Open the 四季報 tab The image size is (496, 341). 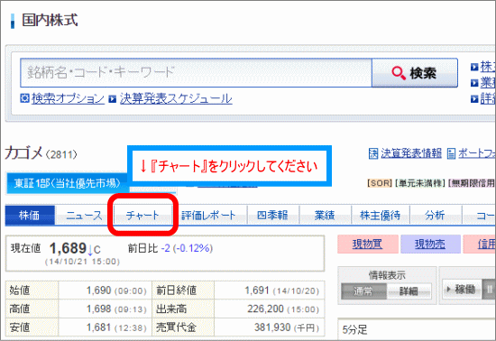coord(273,216)
